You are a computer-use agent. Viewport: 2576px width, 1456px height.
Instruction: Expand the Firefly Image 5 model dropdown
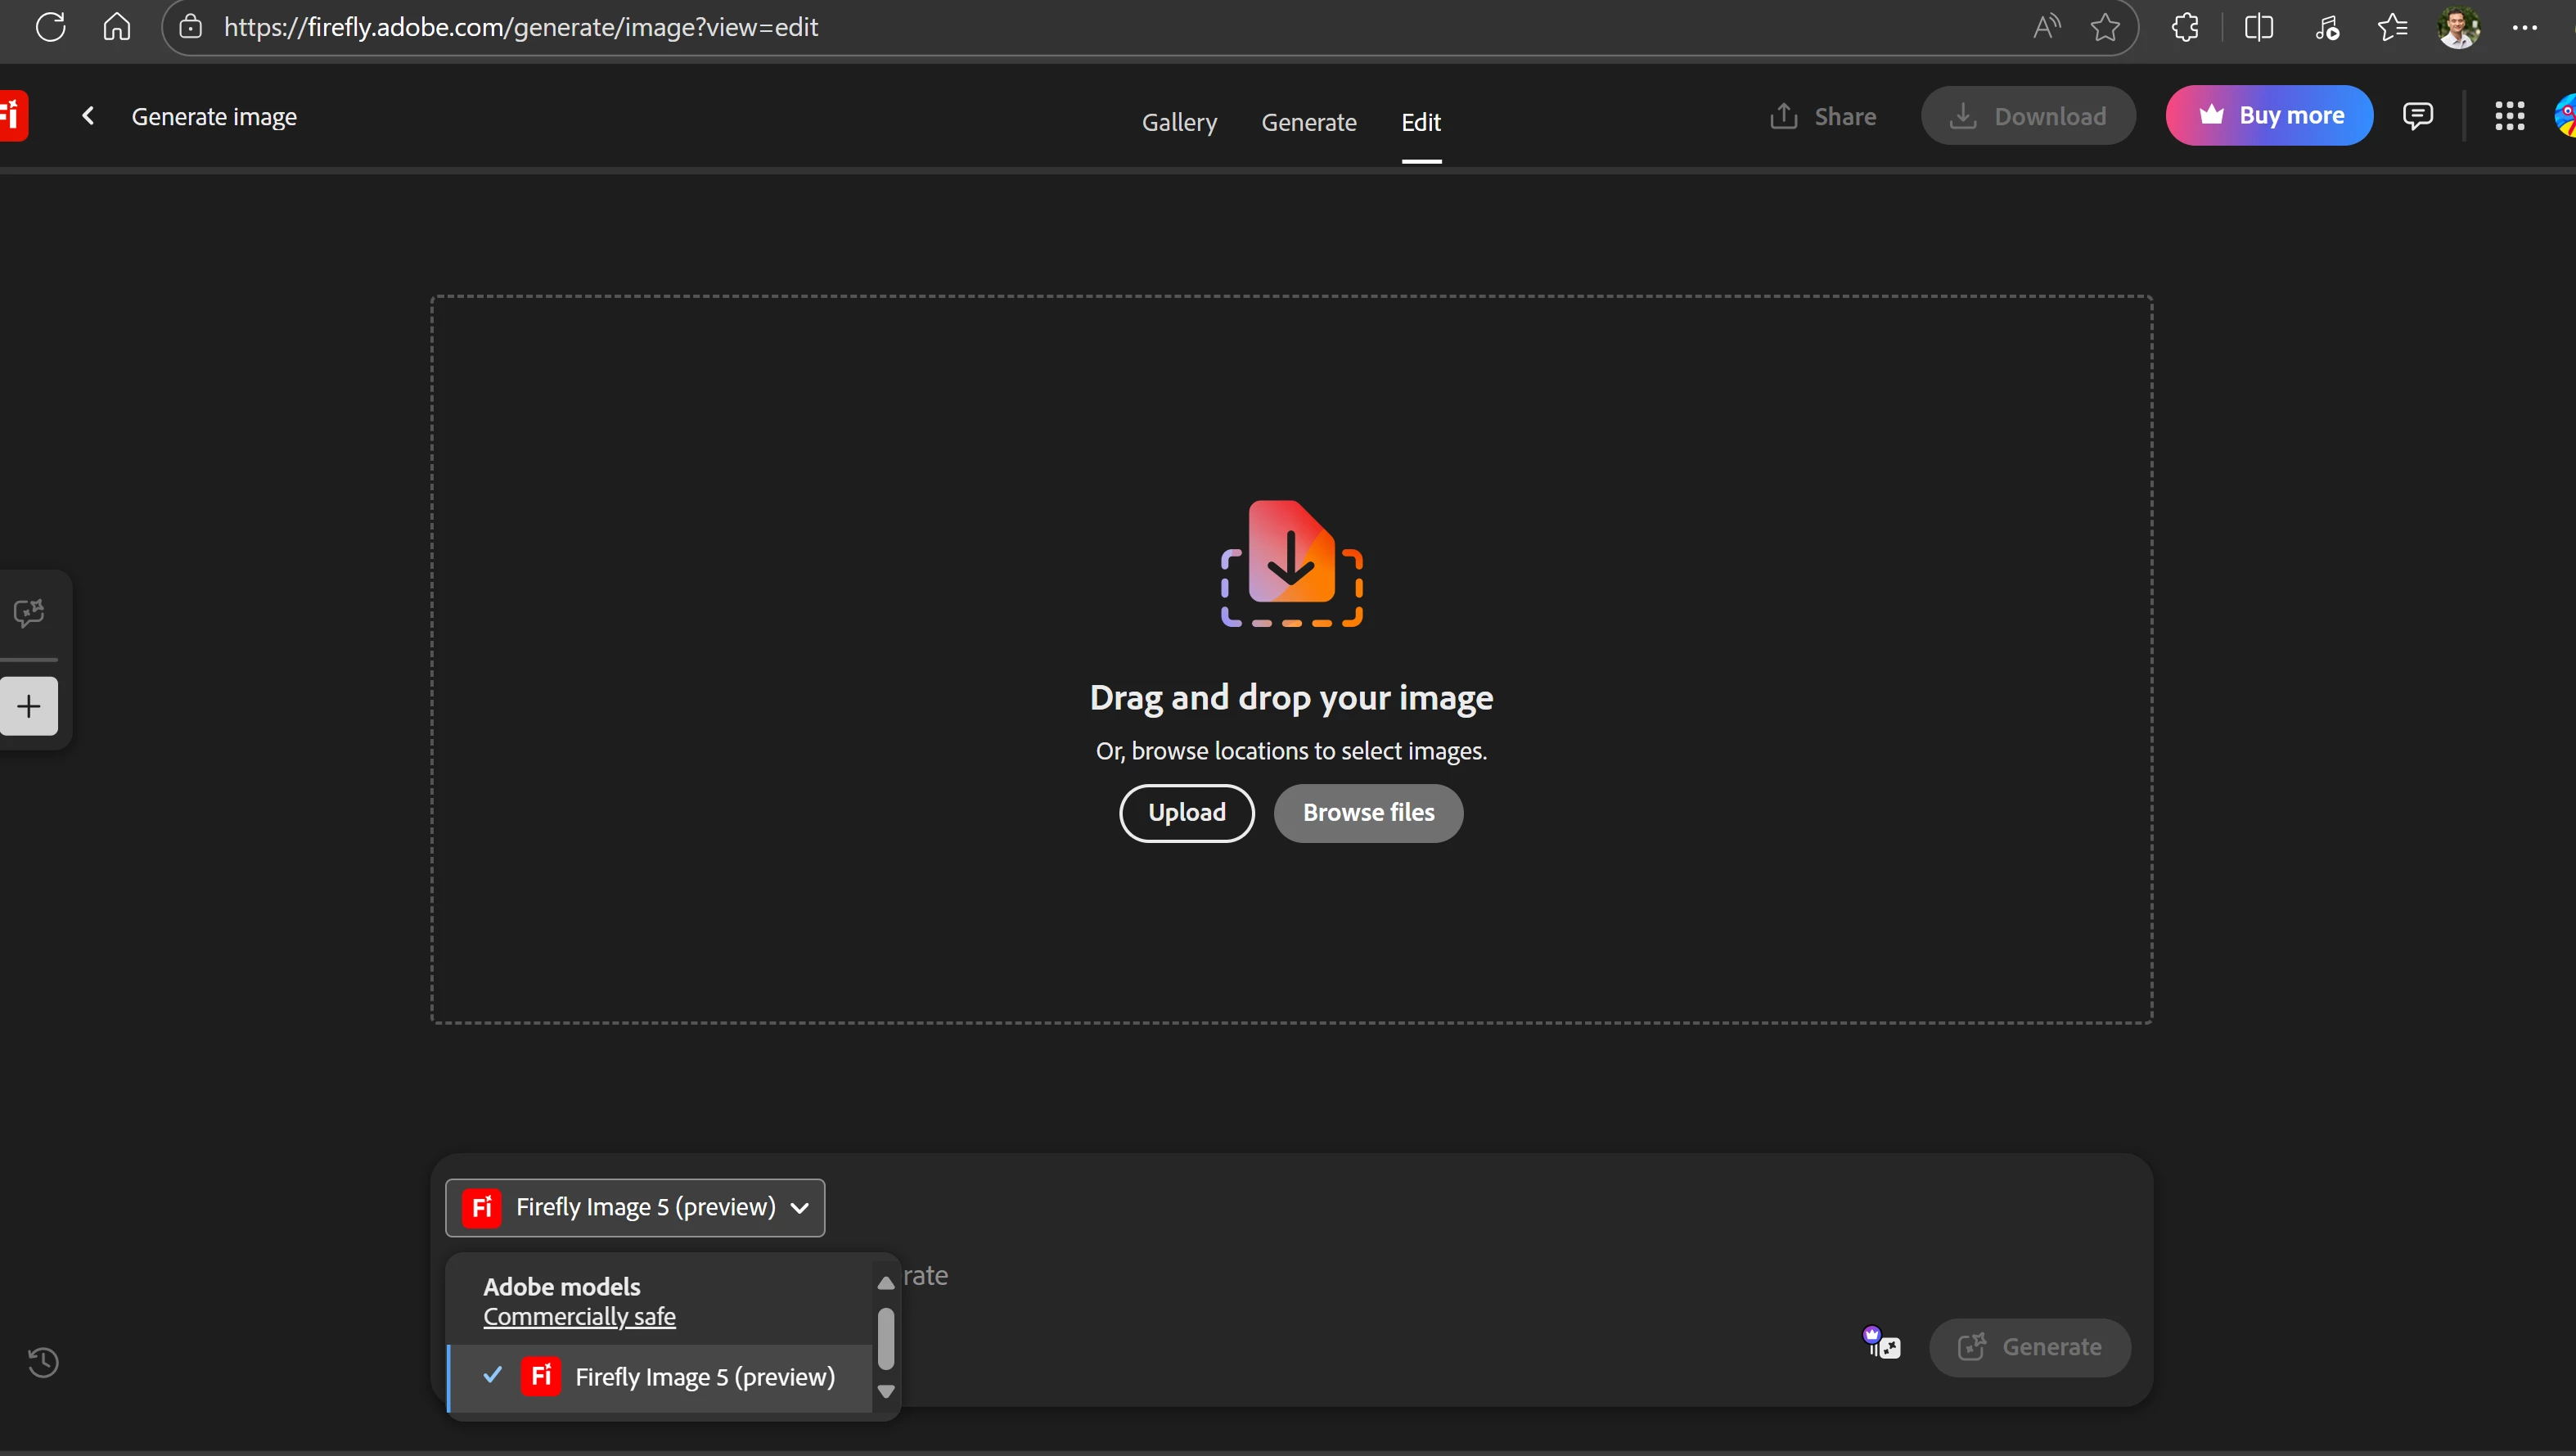(x=635, y=1207)
